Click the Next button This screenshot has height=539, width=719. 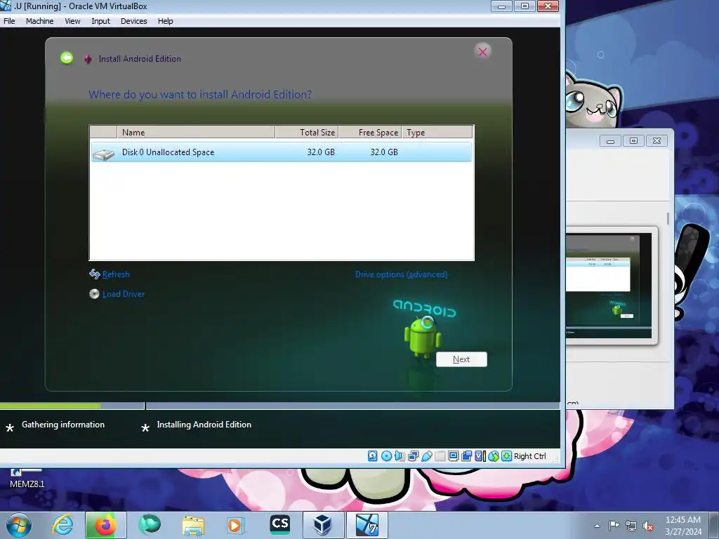461,359
